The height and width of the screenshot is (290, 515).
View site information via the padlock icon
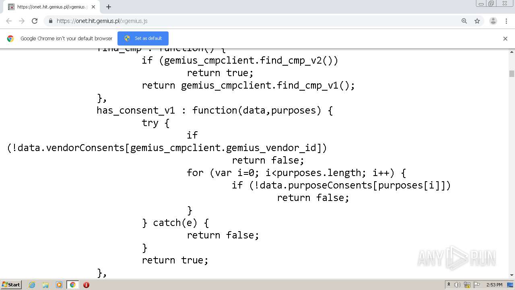[x=50, y=21]
